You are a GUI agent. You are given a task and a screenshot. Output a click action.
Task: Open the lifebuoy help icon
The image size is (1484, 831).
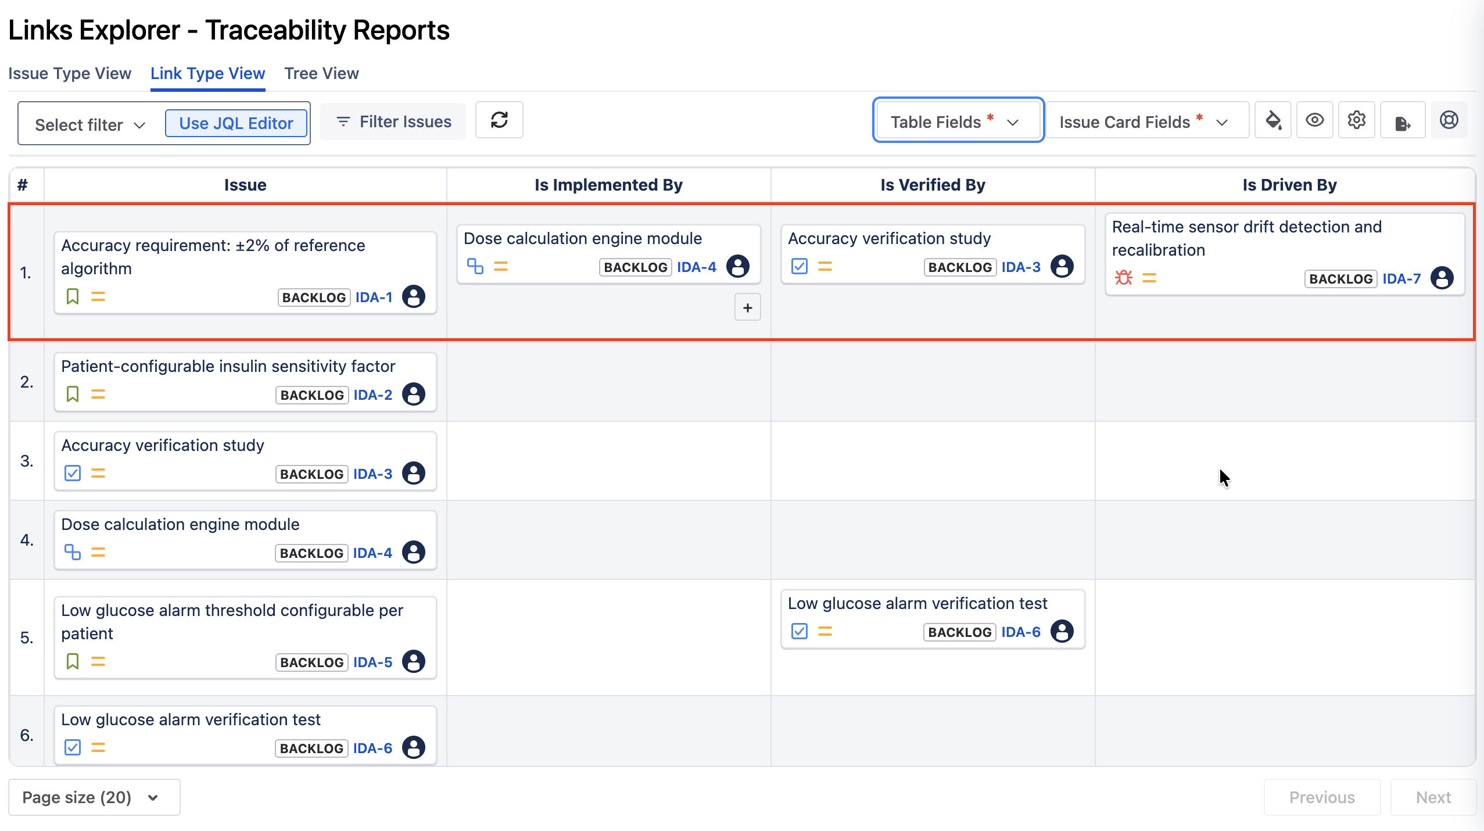pos(1449,120)
